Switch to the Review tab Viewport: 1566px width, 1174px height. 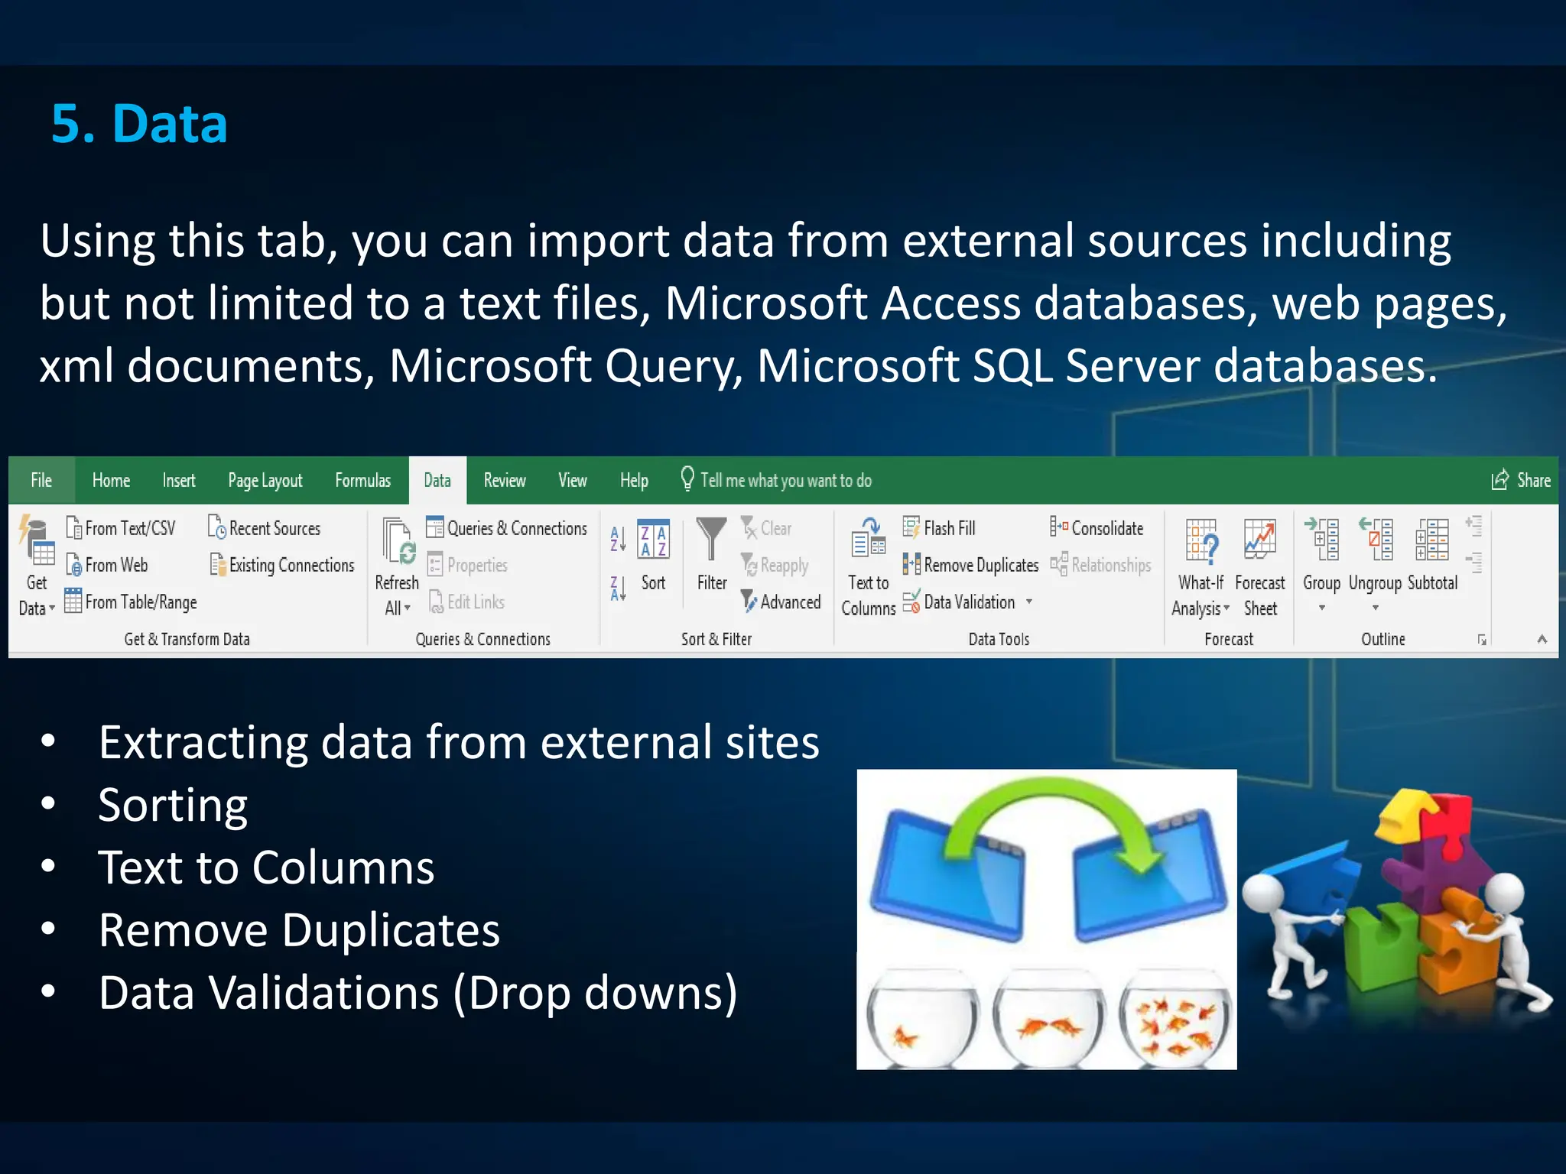[505, 480]
